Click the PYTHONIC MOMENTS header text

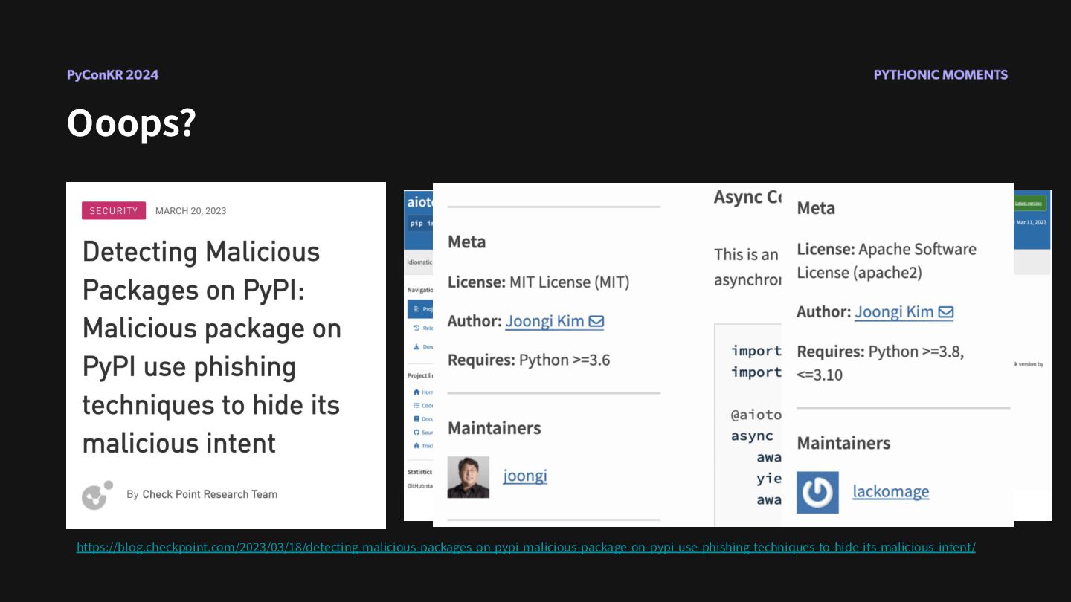tap(941, 74)
